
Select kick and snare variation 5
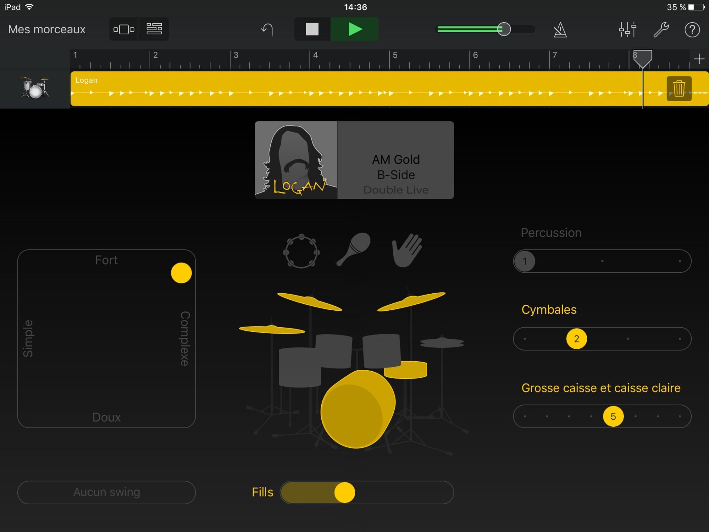click(x=613, y=416)
